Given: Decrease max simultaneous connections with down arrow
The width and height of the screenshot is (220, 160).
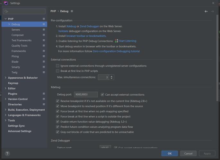Looking at the screenshot, I should pos(111,78).
